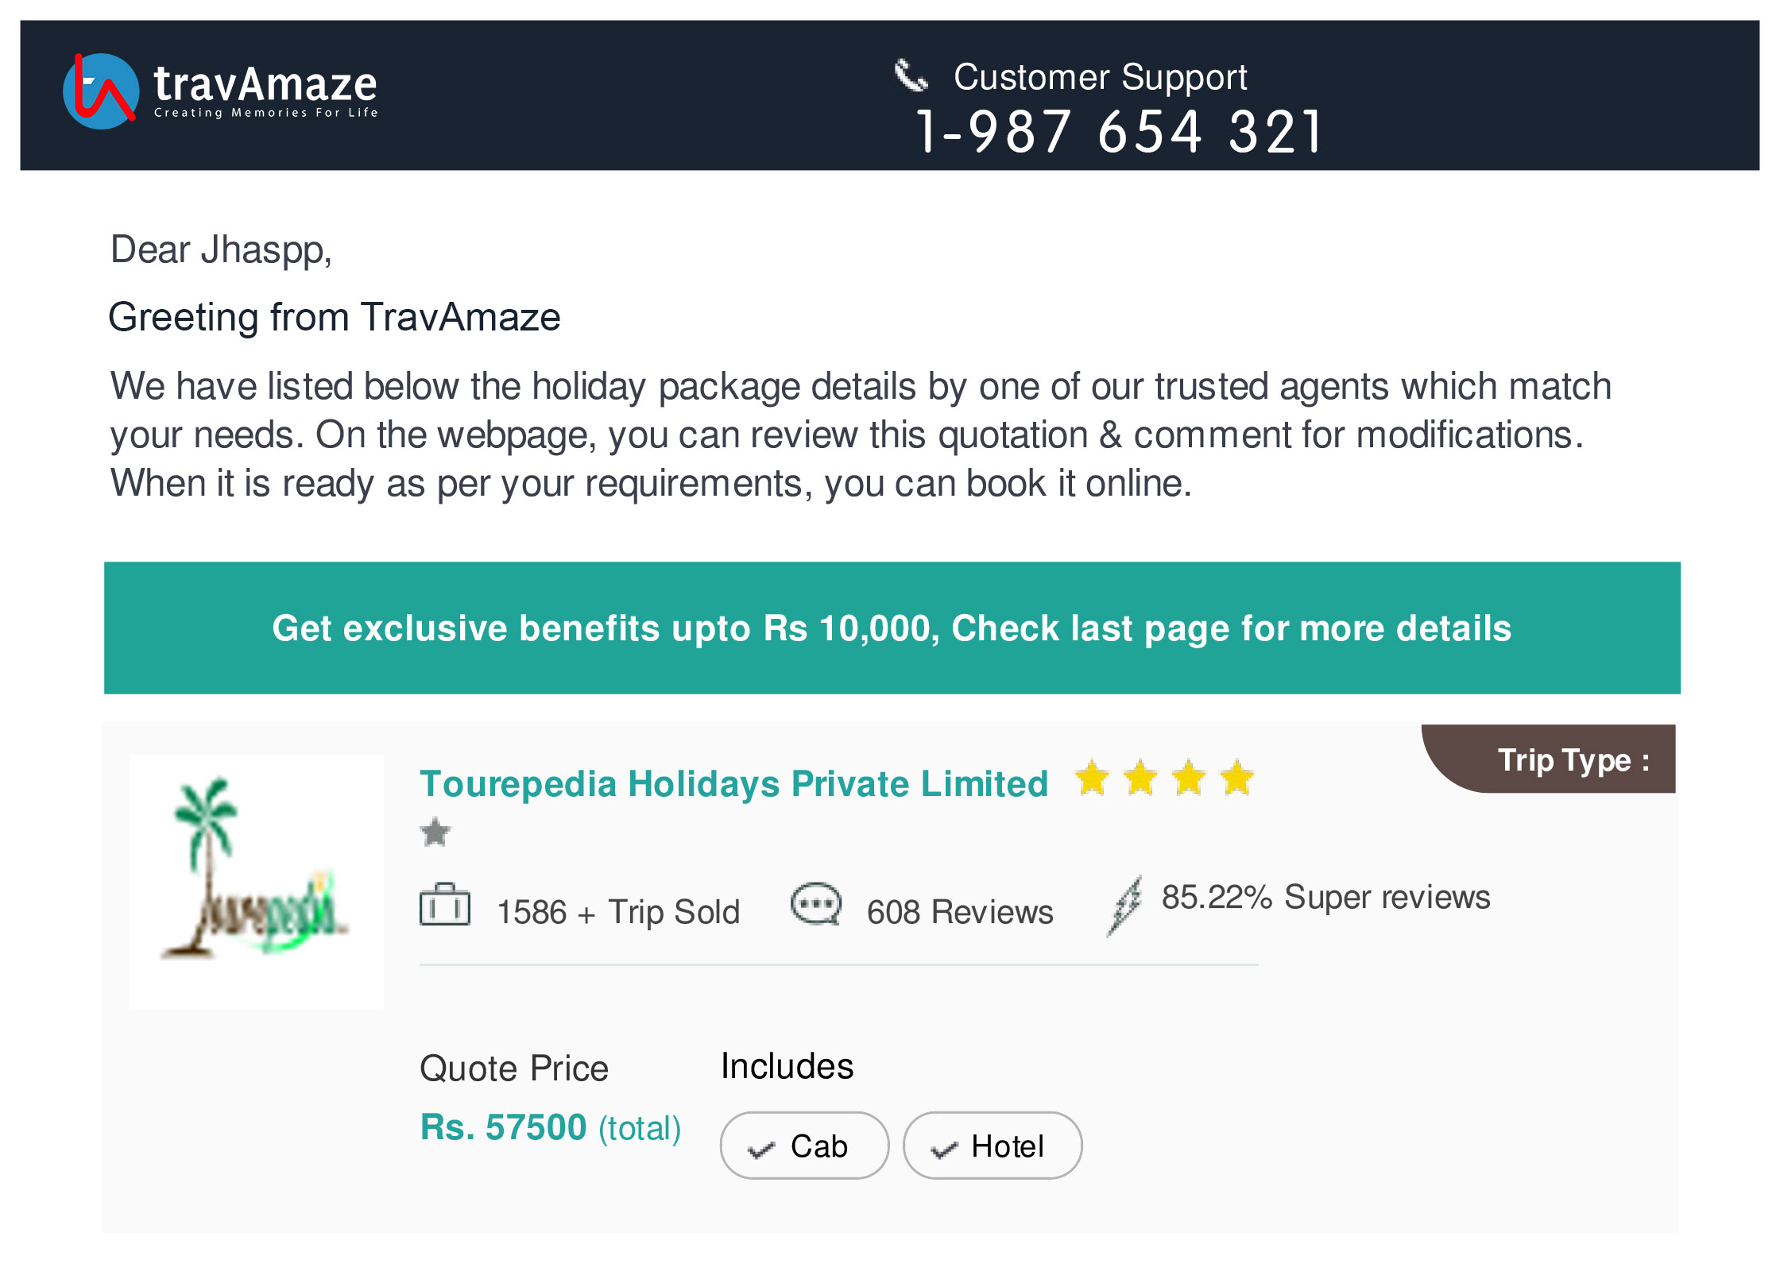Click the travAmaze logo icon
This screenshot has width=1780, height=1283.
(x=101, y=91)
